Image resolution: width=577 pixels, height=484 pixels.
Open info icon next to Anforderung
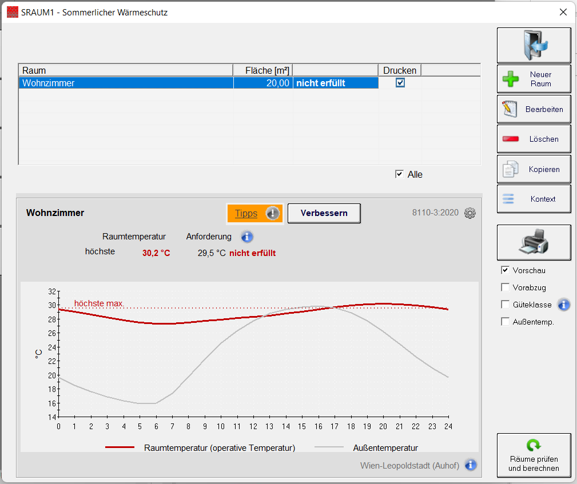(x=247, y=237)
